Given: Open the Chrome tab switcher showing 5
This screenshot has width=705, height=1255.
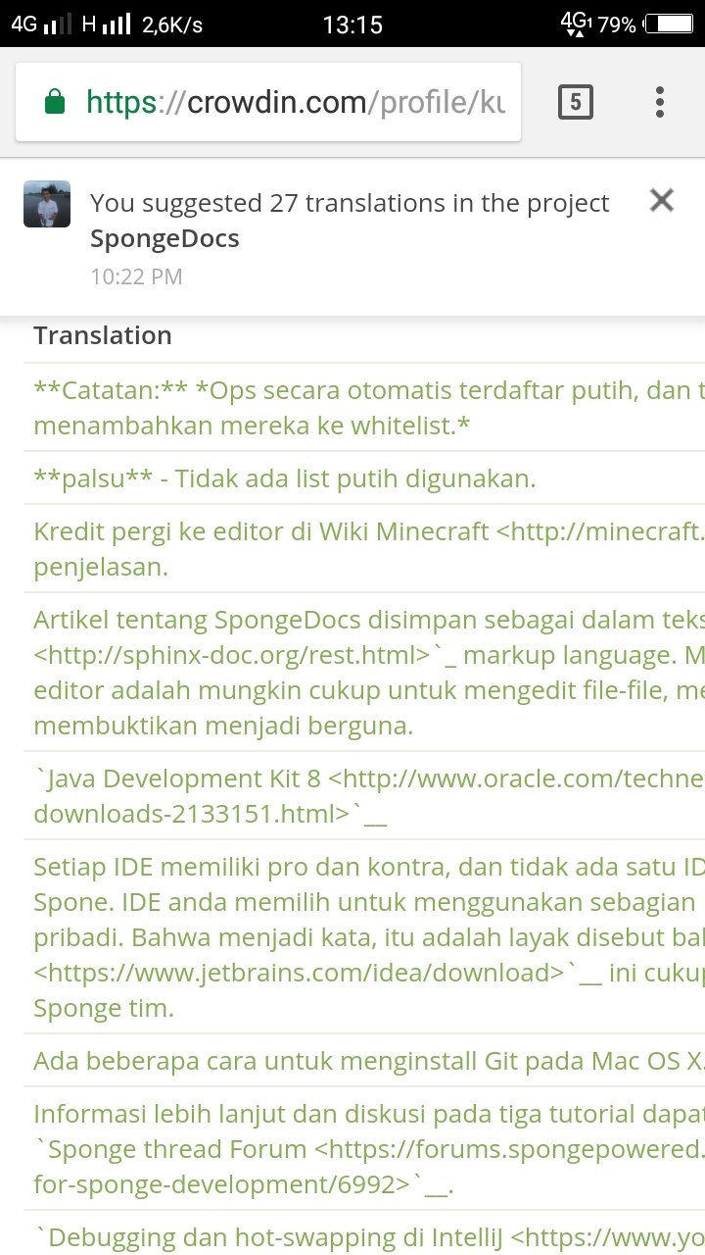Looking at the screenshot, I should [576, 102].
